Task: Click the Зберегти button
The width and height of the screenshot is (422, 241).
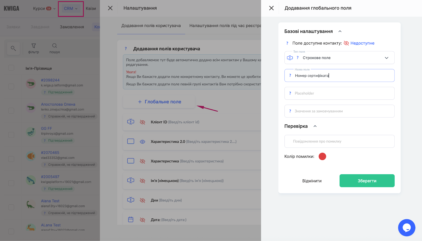Action: [x=367, y=181]
